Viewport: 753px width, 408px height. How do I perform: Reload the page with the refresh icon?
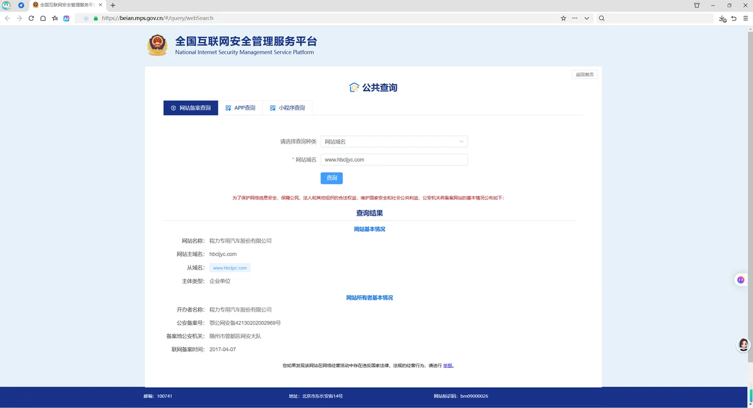click(31, 18)
